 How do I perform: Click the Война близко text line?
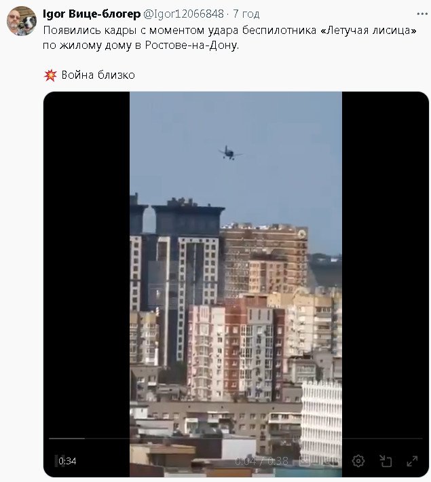98,75
